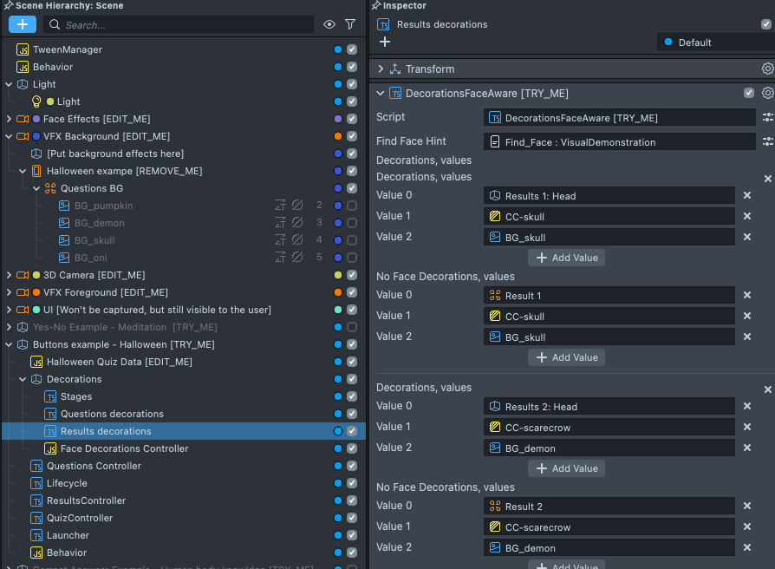Collapse the Questions BG tree node
775x569 pixels.
point(36,188)
